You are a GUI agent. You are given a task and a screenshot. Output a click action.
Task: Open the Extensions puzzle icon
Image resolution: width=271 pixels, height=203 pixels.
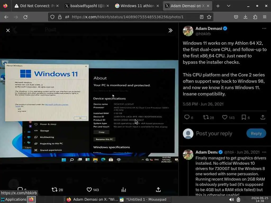click(255, 17)
